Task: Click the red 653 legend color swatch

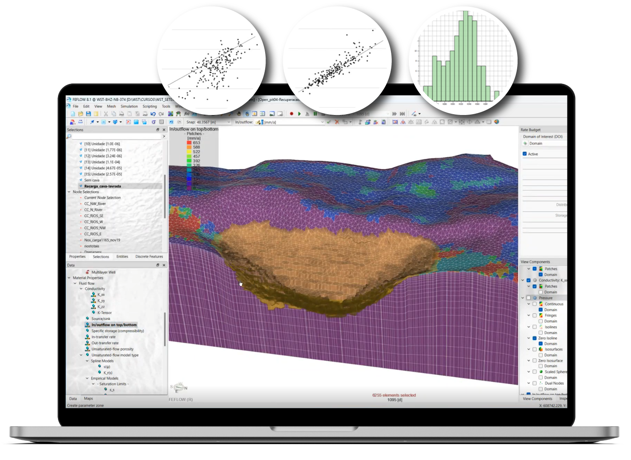Action: 189,143
